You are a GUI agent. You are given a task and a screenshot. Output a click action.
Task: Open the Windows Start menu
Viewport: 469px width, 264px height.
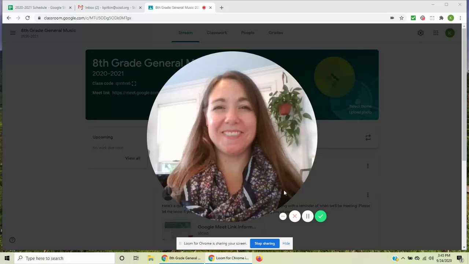tap(7, 258)
